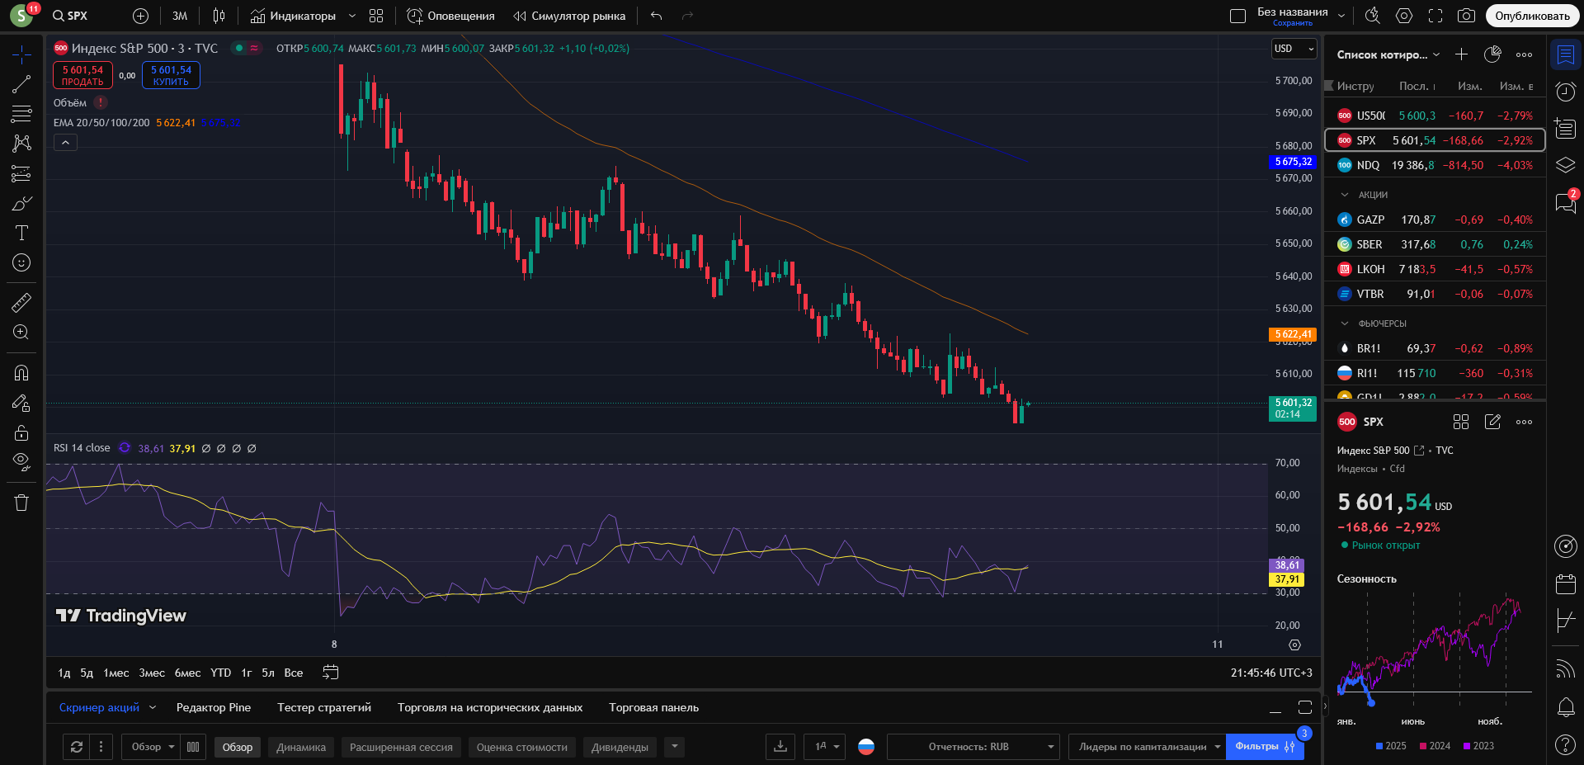
Task: Activate the zoom in tool
Action: [21, 332]
